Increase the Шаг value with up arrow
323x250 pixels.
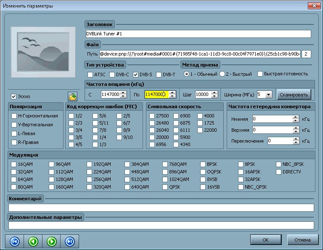coord(215,93)
